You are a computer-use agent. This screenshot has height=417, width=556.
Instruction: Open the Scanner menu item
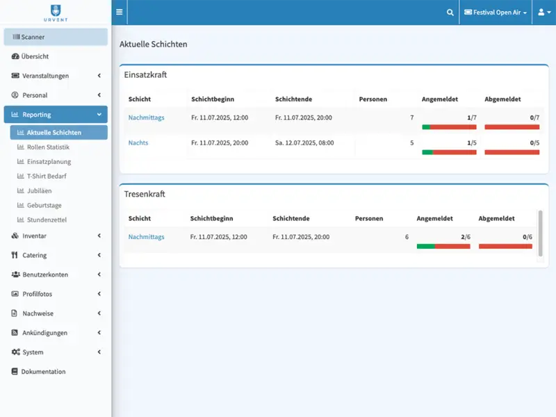[56, 37]
